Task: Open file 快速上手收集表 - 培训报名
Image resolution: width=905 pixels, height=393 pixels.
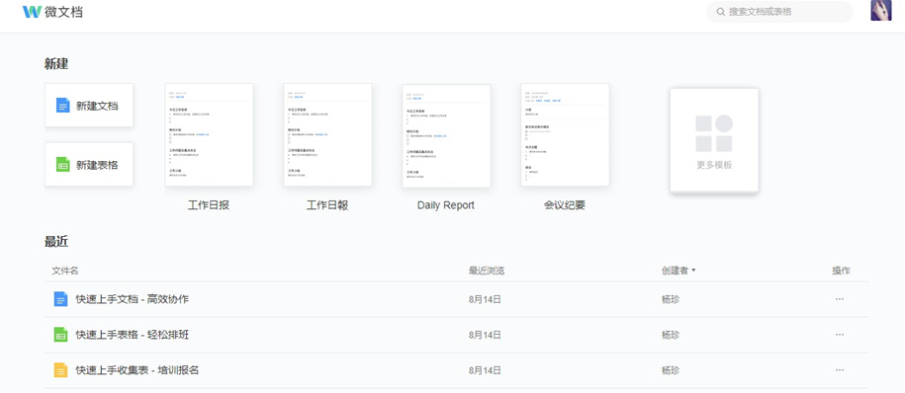Action: 137,370
